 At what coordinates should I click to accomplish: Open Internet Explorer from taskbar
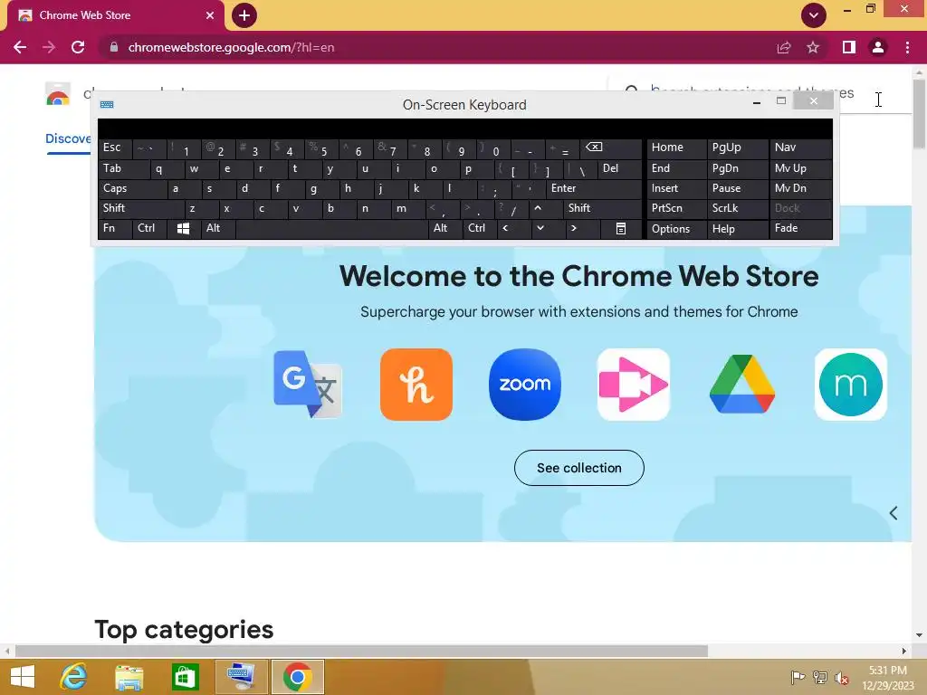[73, 677]
